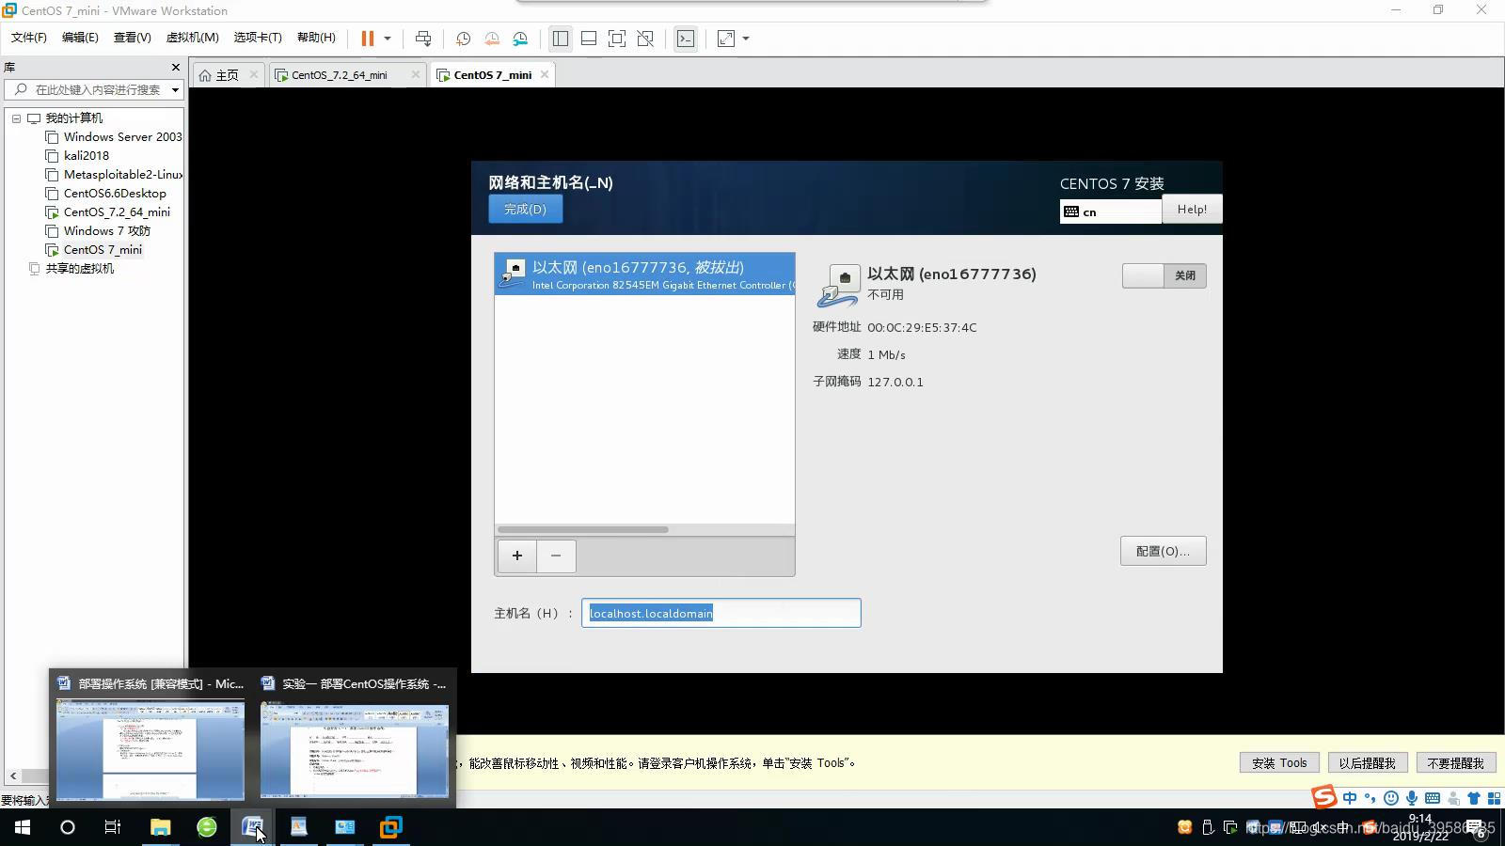Close the CentOS 7_mini tab
Viewport: 1505px width, 846px height.
coord(545,74)
